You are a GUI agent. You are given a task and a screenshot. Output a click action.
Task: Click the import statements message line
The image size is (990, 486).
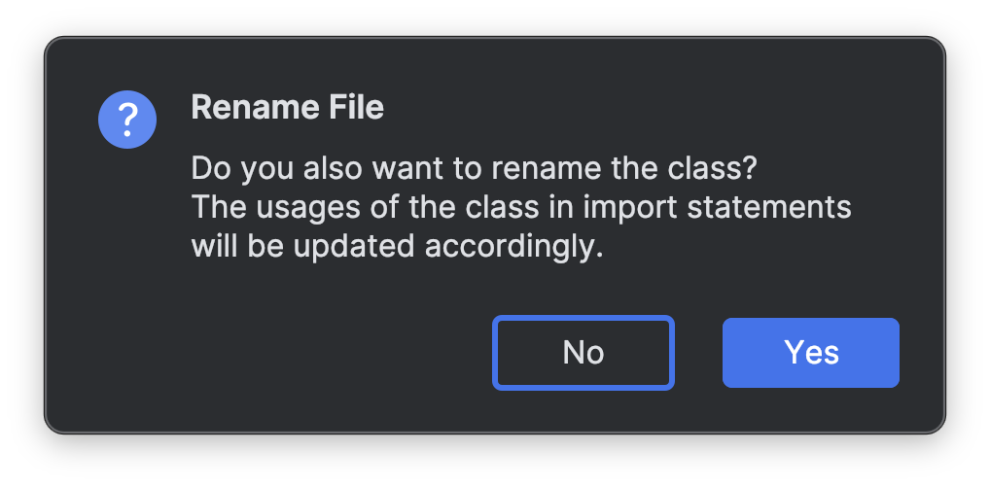pyautogui.click(x=520, y=207)
